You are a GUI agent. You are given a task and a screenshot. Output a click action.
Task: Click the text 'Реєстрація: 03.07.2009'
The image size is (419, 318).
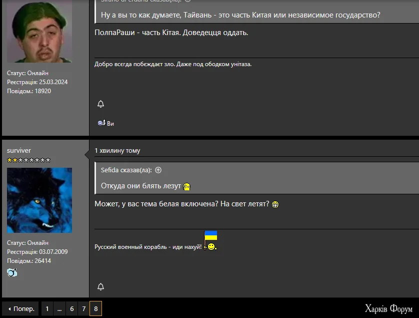point(37,251)
